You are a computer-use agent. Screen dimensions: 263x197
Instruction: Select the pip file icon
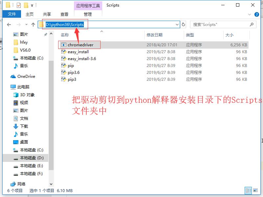click(64, 65)
